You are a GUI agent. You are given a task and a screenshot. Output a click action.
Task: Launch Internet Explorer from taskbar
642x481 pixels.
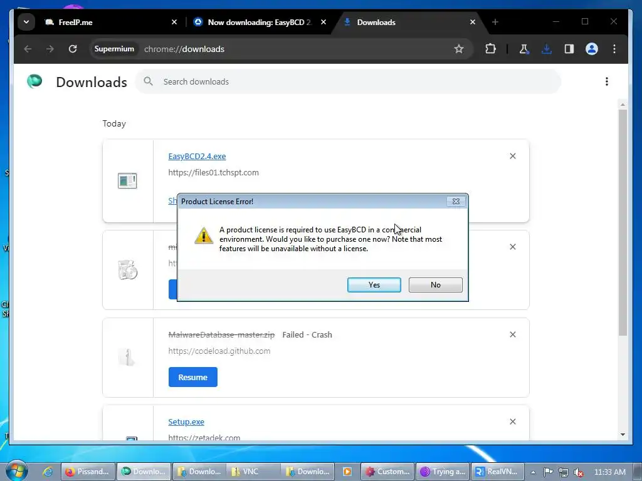tap(48, 472)
